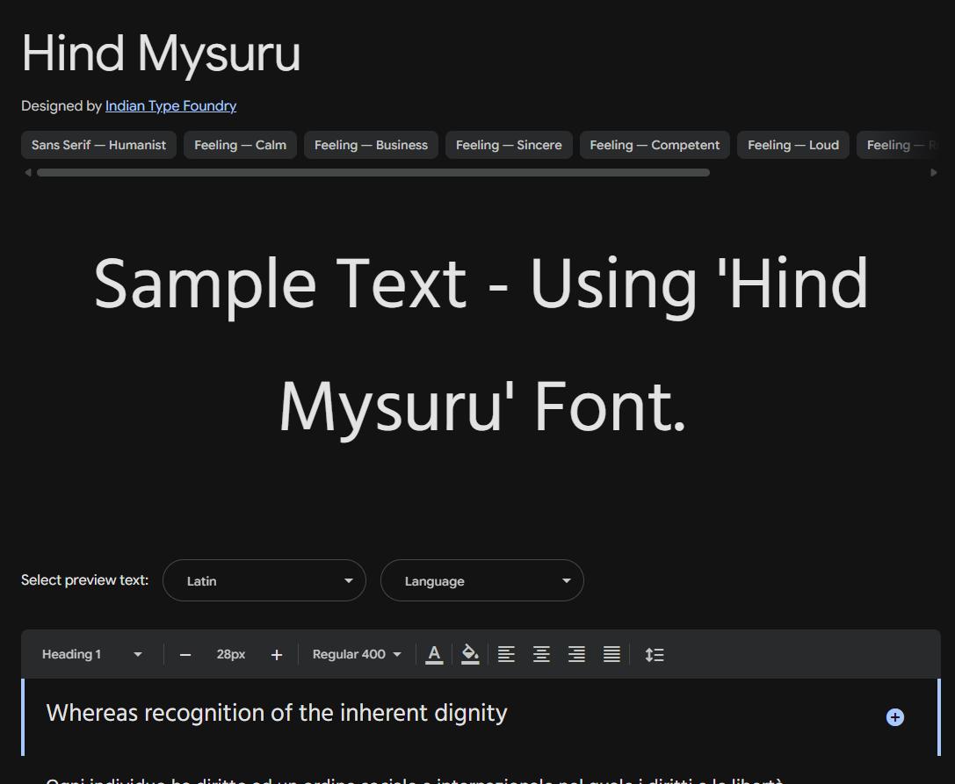Open the Language dropdown
Viewport: 955px width, 784px height.
pos(481,580)
